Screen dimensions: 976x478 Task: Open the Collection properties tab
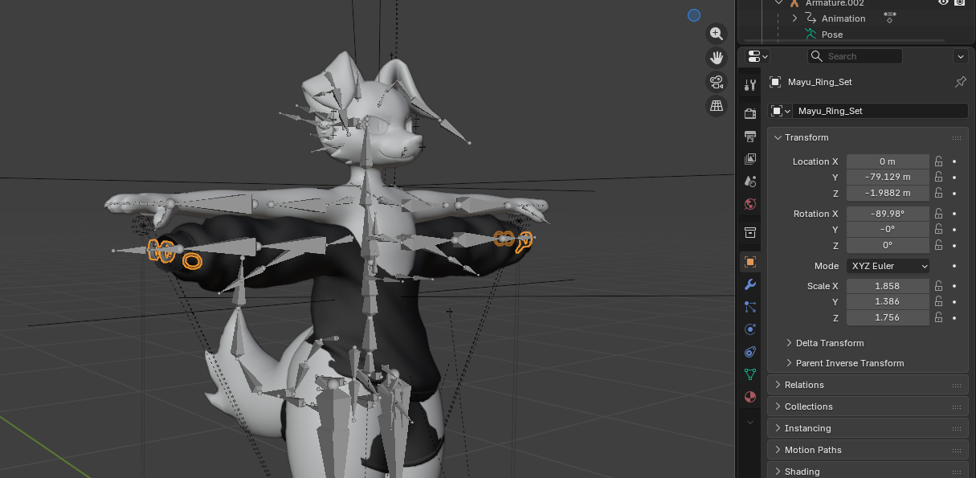(750, 233)
